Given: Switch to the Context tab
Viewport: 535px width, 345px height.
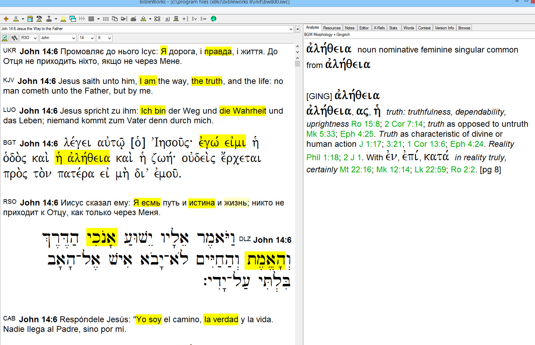Looking at the screenshot, I should (424, 28).
